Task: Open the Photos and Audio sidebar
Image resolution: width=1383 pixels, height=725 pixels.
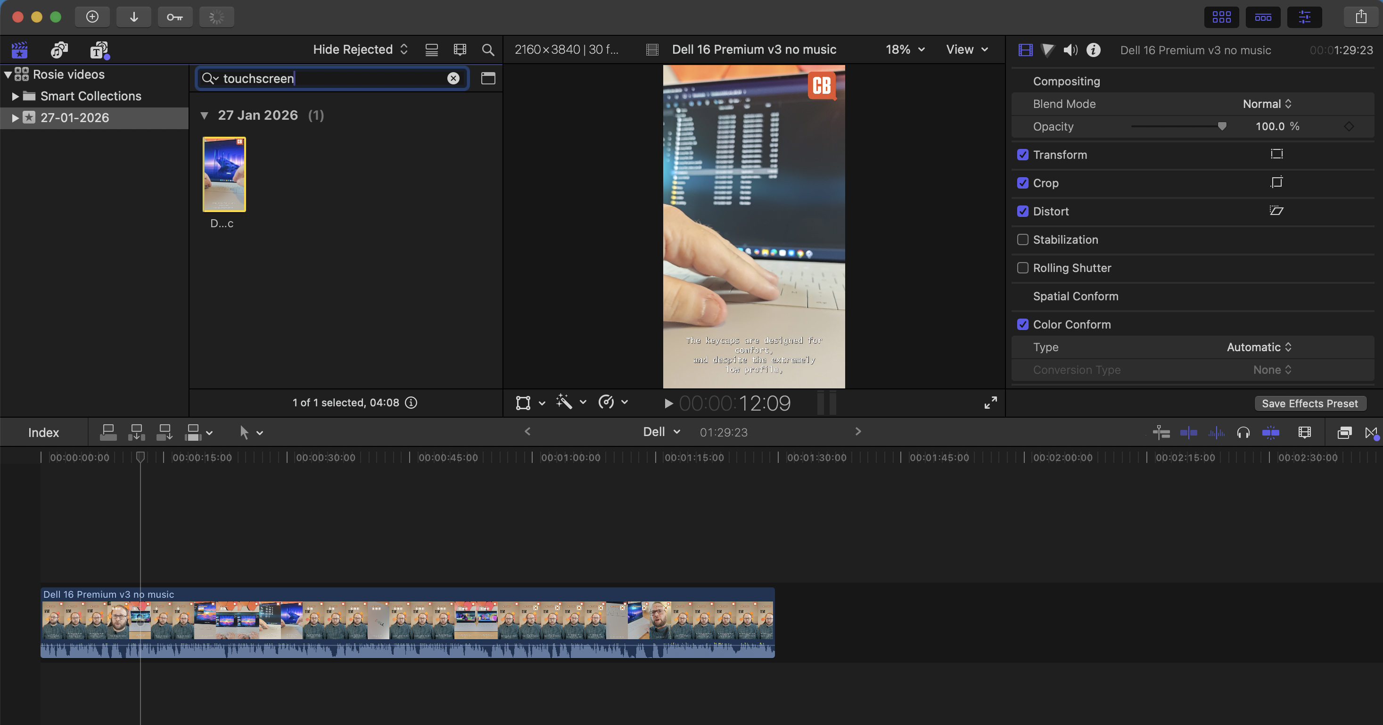Action: (x=59, y=50)
